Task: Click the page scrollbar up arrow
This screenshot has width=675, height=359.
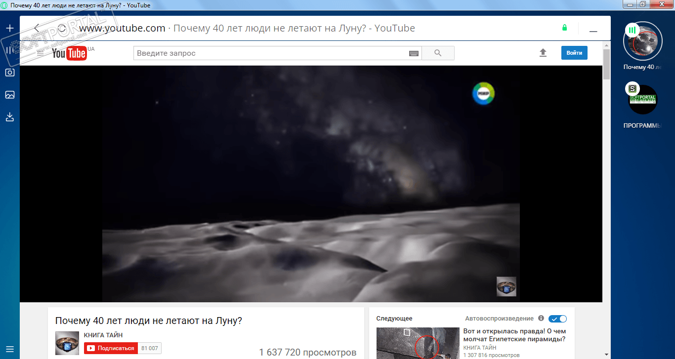Action: tap(607, 45)
